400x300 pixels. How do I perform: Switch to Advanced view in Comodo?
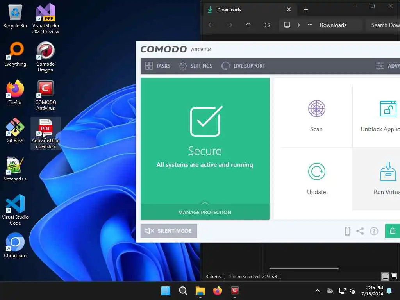[x=388, y=66]
